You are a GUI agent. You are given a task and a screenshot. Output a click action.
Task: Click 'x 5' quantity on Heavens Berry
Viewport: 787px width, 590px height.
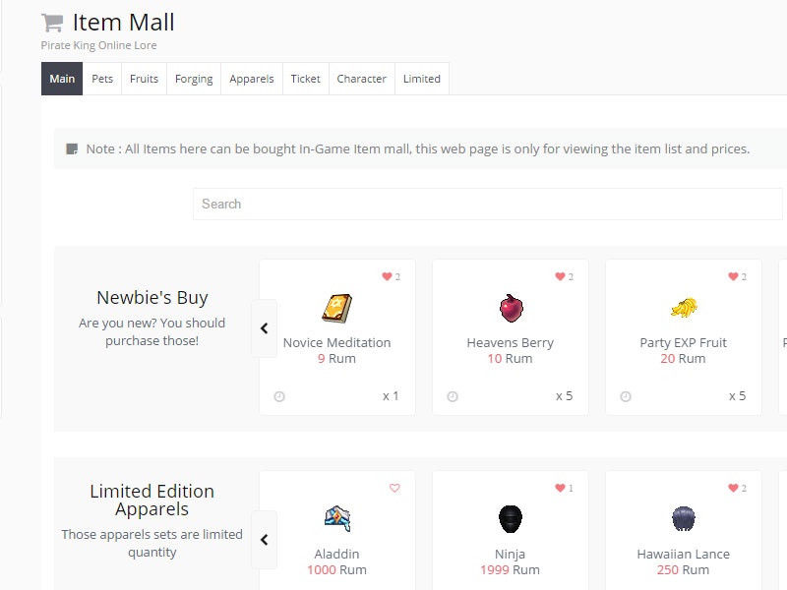(x=564, y=396)
